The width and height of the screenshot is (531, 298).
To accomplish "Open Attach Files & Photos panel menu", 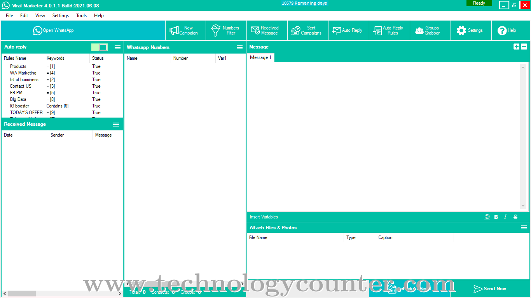I will [x=524, y=227].
